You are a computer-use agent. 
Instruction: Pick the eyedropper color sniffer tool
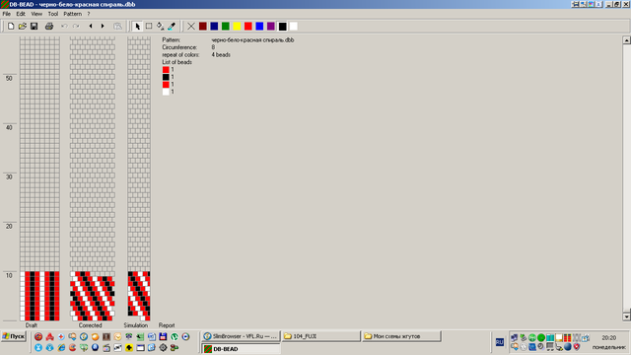(x=172, y=27)
